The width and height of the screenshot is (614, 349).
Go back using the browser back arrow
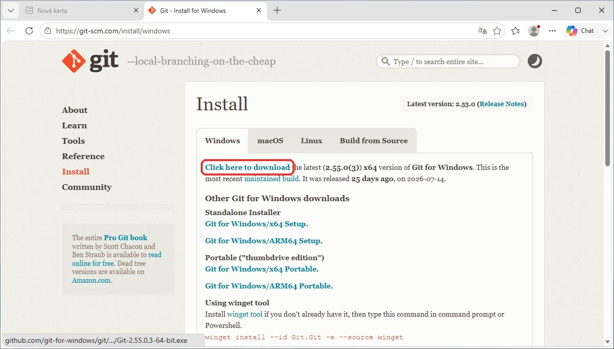point(11,31)
